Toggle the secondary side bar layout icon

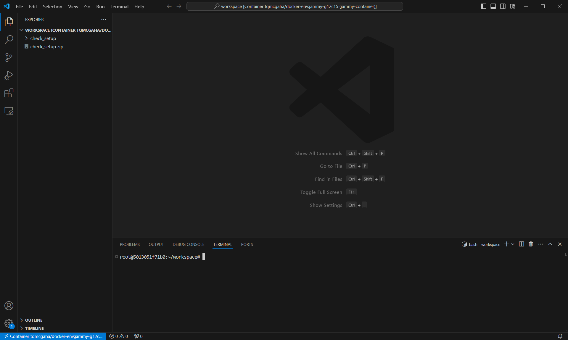(503, 7)
